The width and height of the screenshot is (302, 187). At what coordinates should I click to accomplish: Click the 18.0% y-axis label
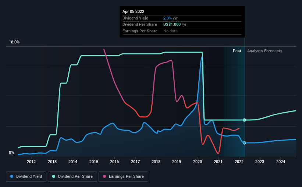click(14, 42)
